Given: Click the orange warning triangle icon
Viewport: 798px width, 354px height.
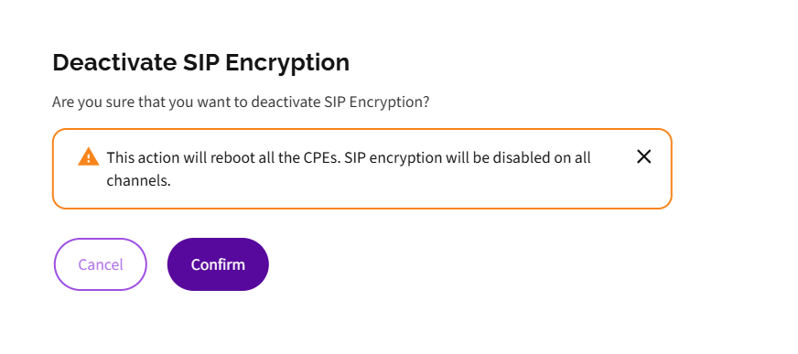Looking at the screenshot, I should (89, 156).
